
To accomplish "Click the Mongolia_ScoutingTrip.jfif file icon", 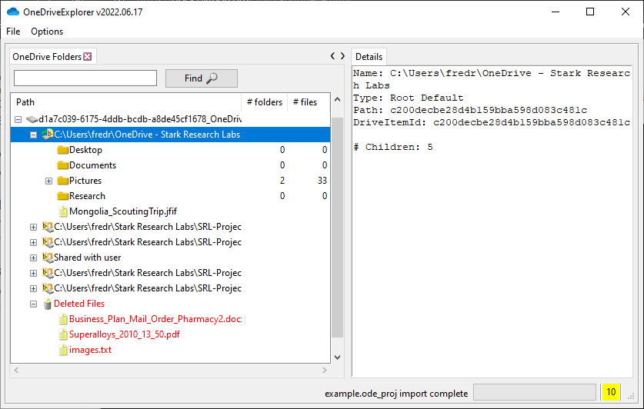I will (x=63, y=211).
